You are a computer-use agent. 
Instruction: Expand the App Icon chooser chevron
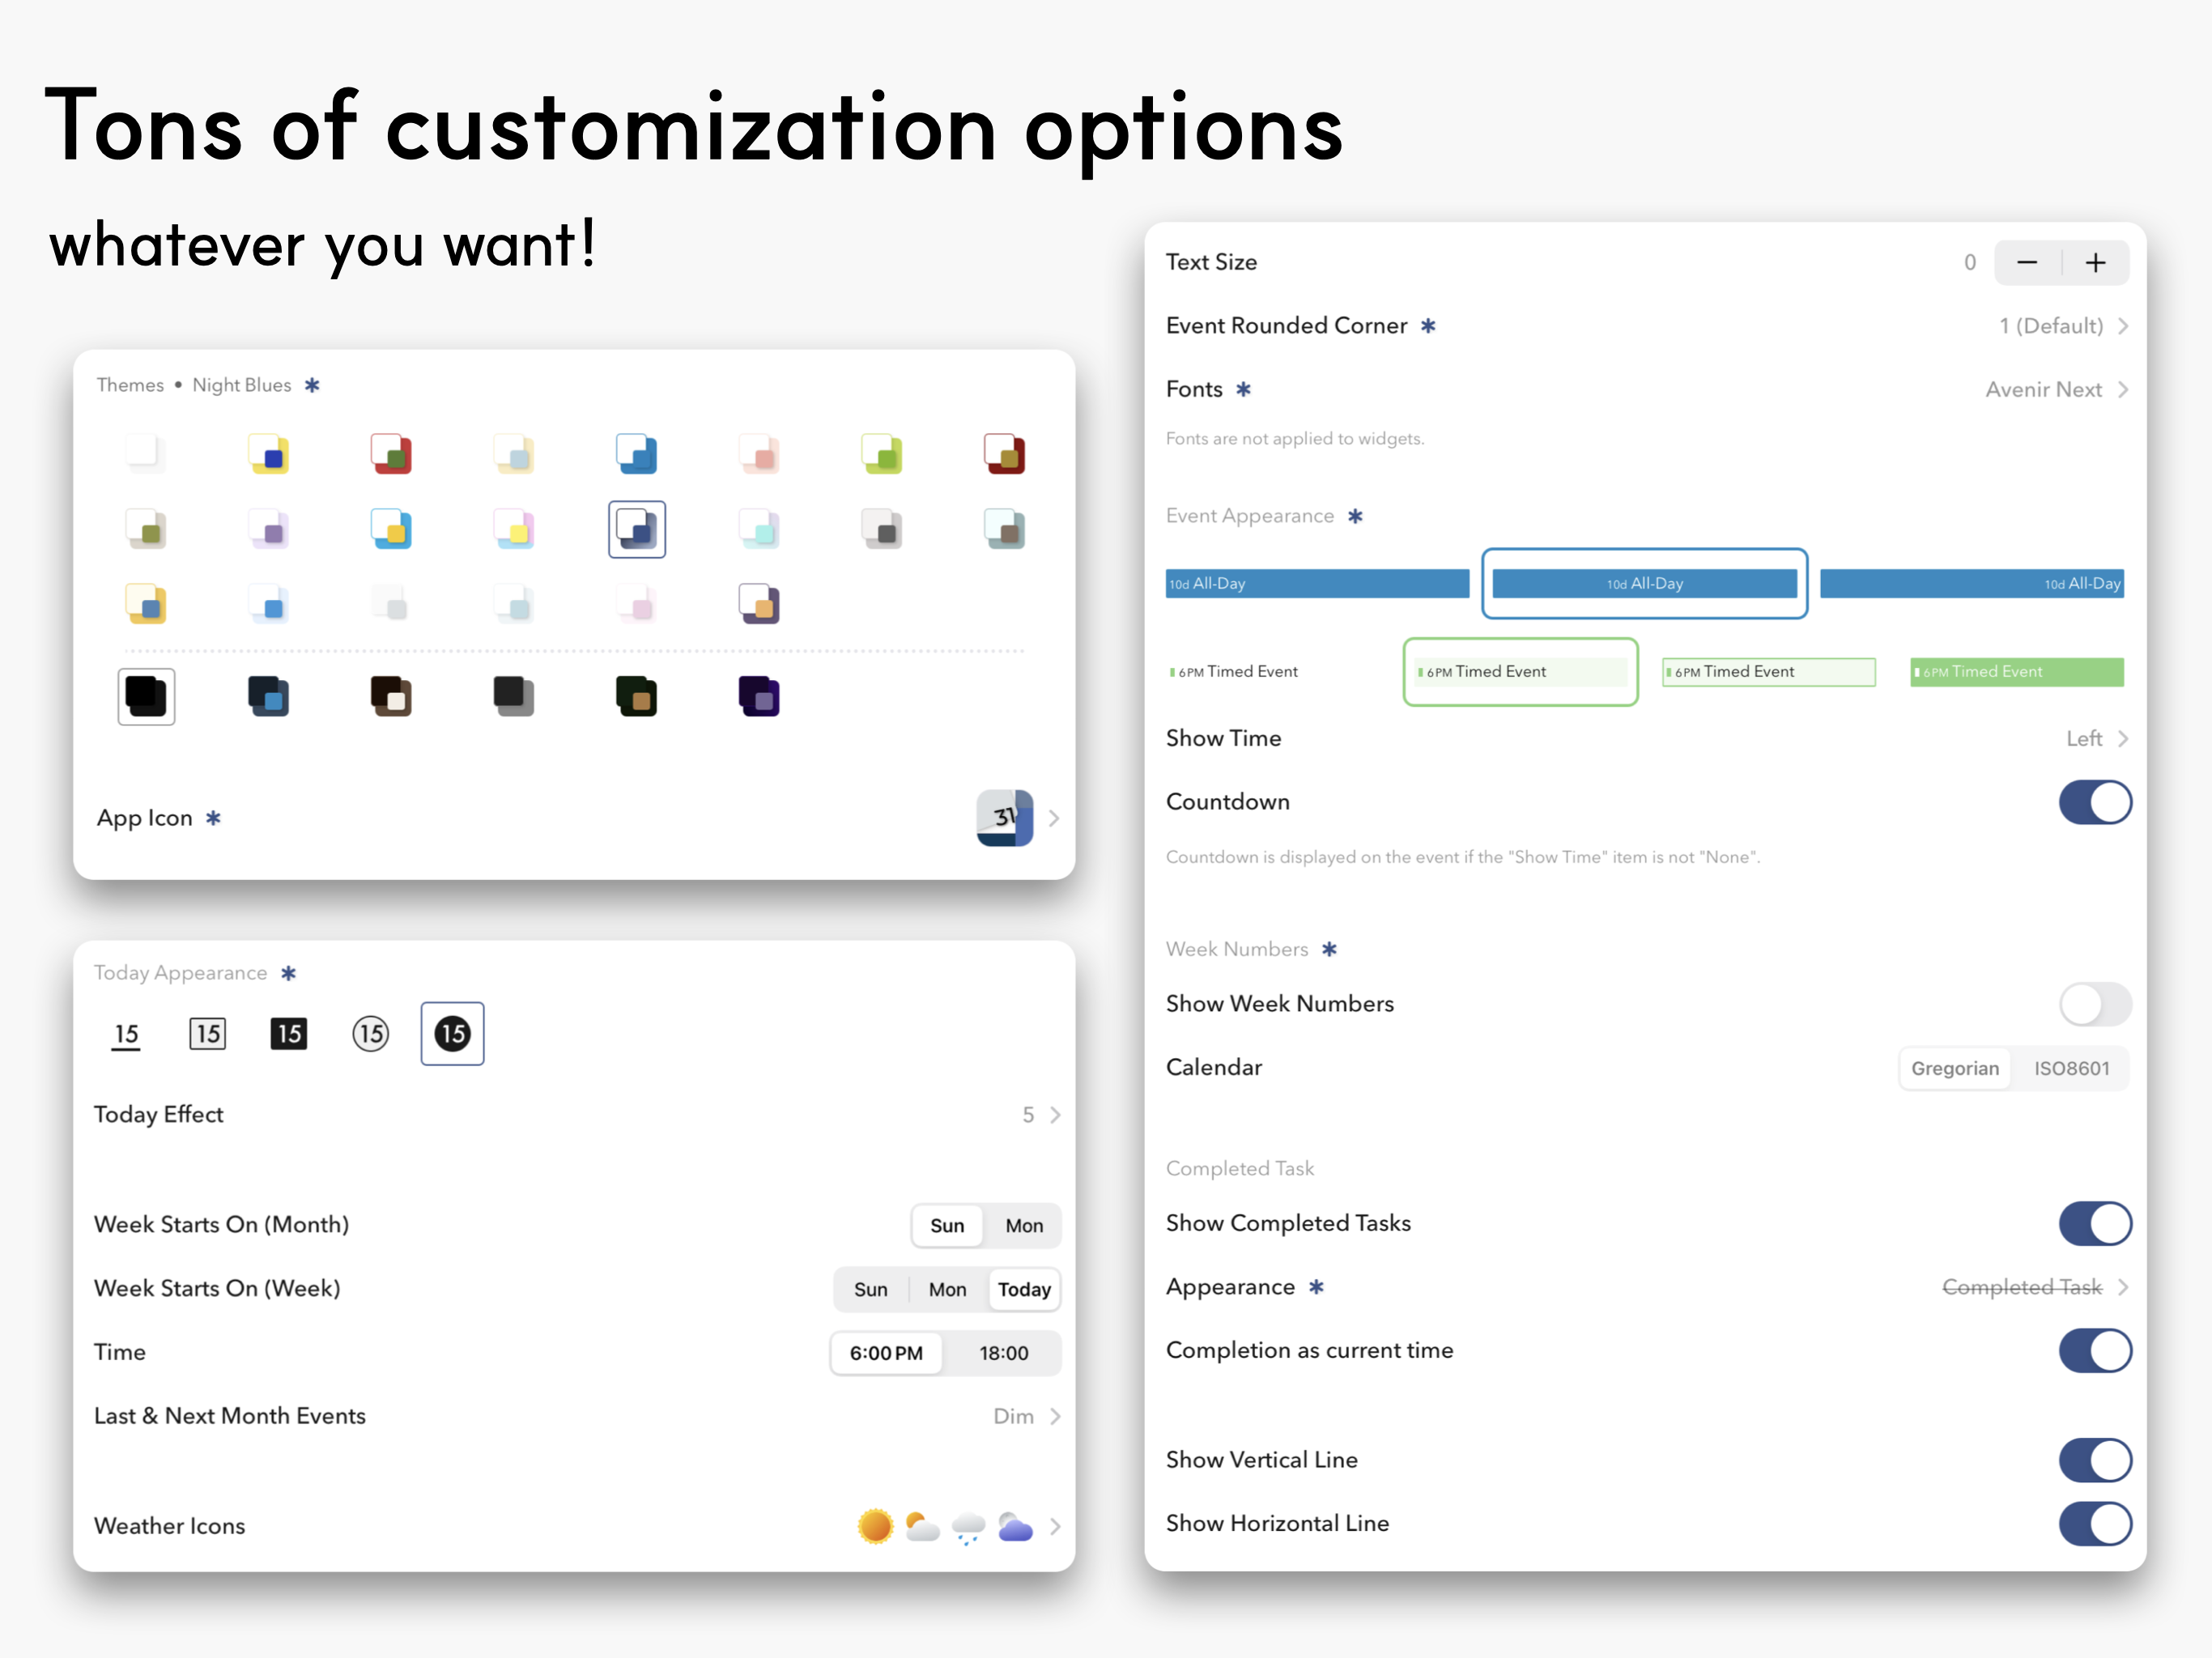point(1054,818)
